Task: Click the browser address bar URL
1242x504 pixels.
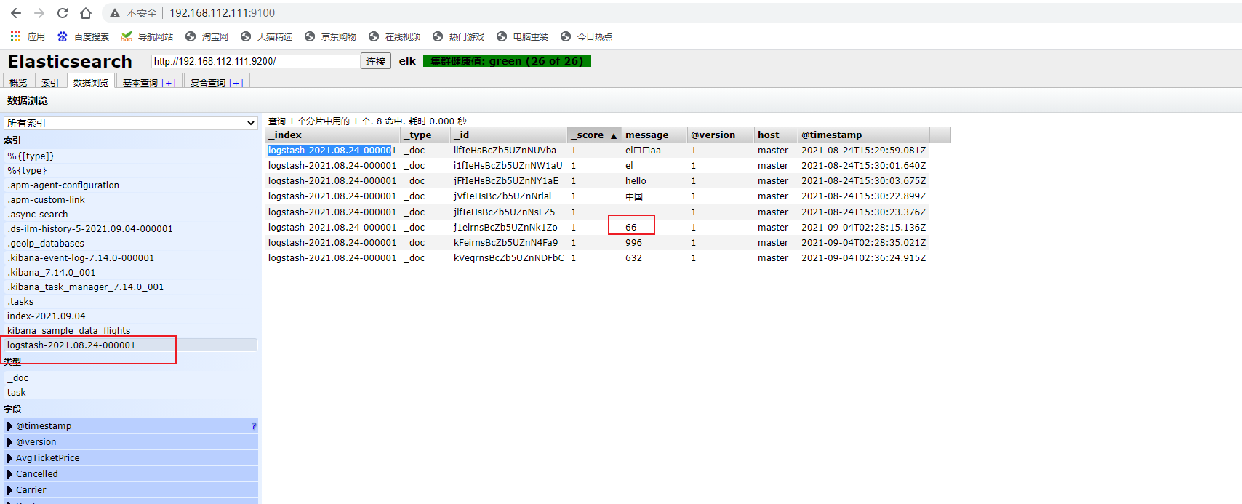Action: (222, 13)
